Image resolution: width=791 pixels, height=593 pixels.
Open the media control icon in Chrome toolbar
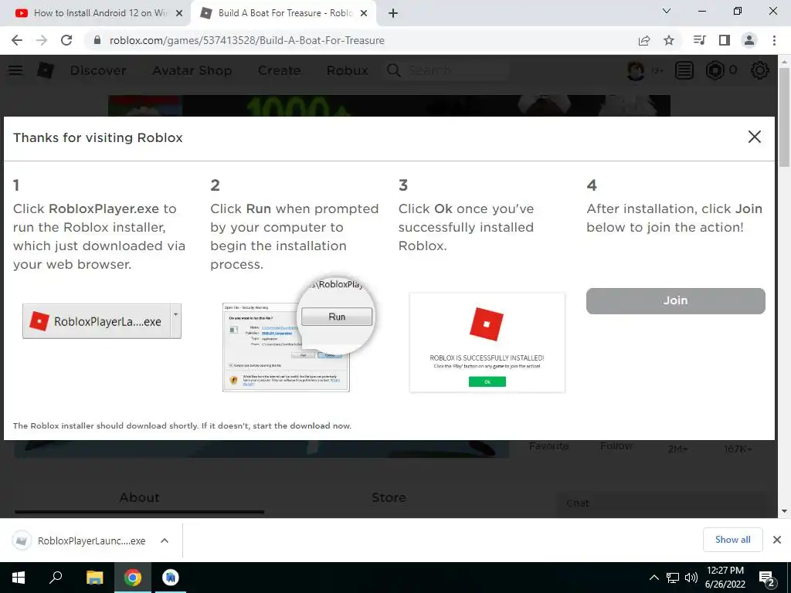[699, 40]
